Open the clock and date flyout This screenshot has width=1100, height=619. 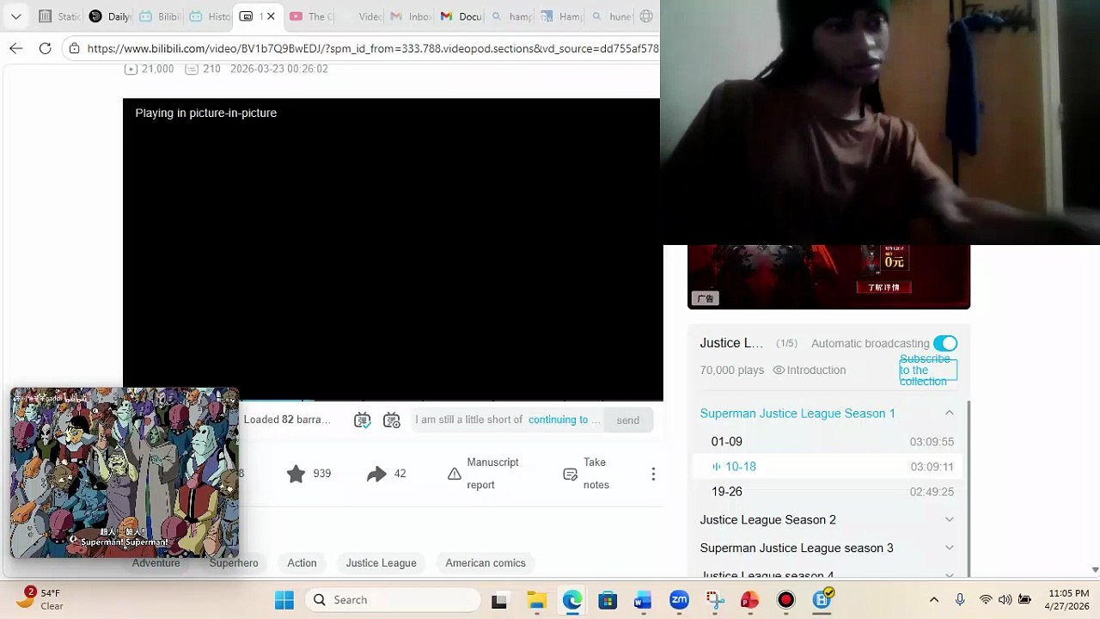[1068, 600]
